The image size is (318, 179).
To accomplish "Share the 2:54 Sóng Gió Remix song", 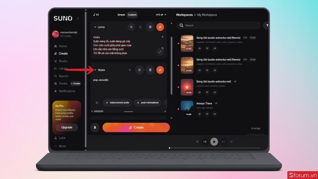I will (215, 70).
